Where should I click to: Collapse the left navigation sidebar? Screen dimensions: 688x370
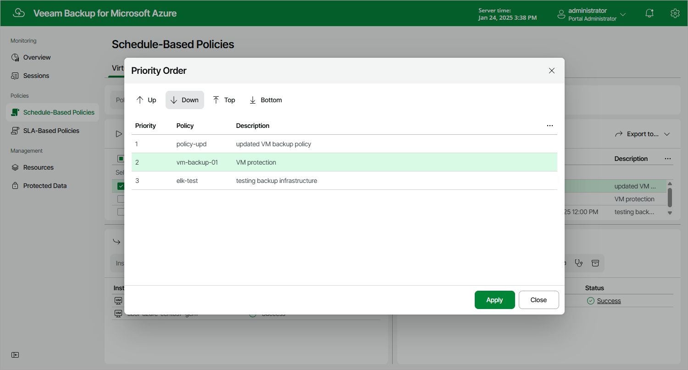[15, 354]
